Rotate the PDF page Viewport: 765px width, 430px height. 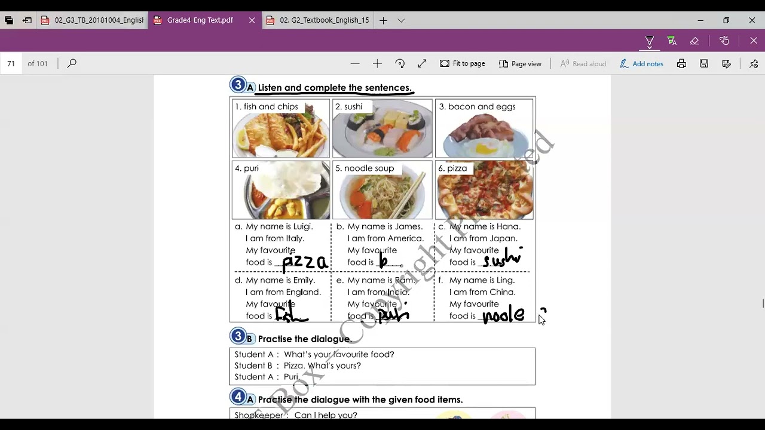(x=400, y=63)
